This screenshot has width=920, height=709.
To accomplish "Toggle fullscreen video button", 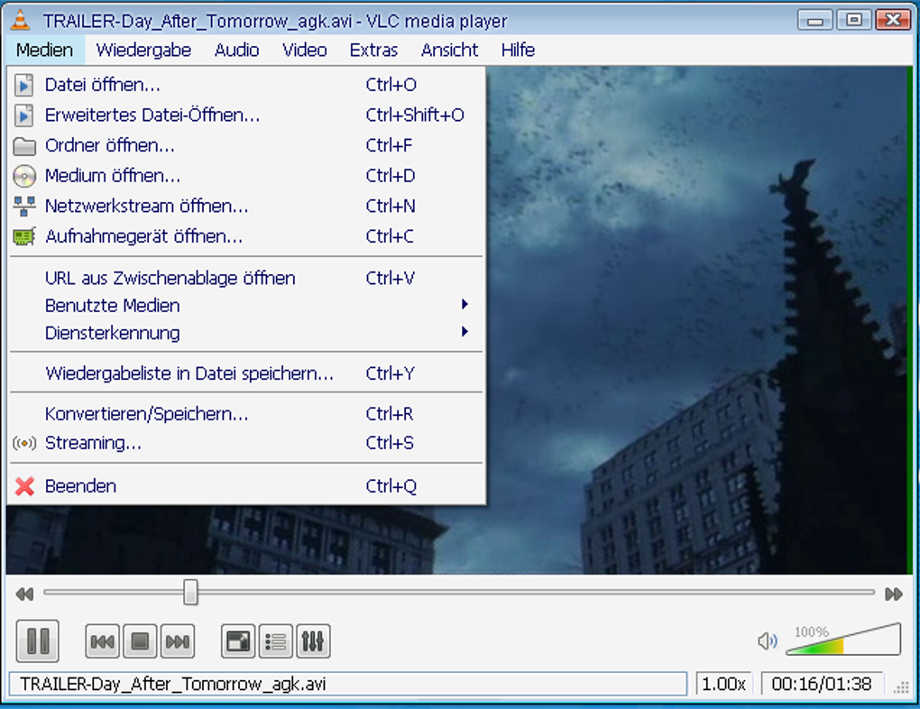I will tap(237, 641).
